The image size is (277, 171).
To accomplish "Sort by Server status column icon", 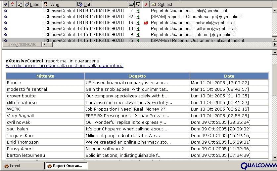I will [x=138, y=4].
